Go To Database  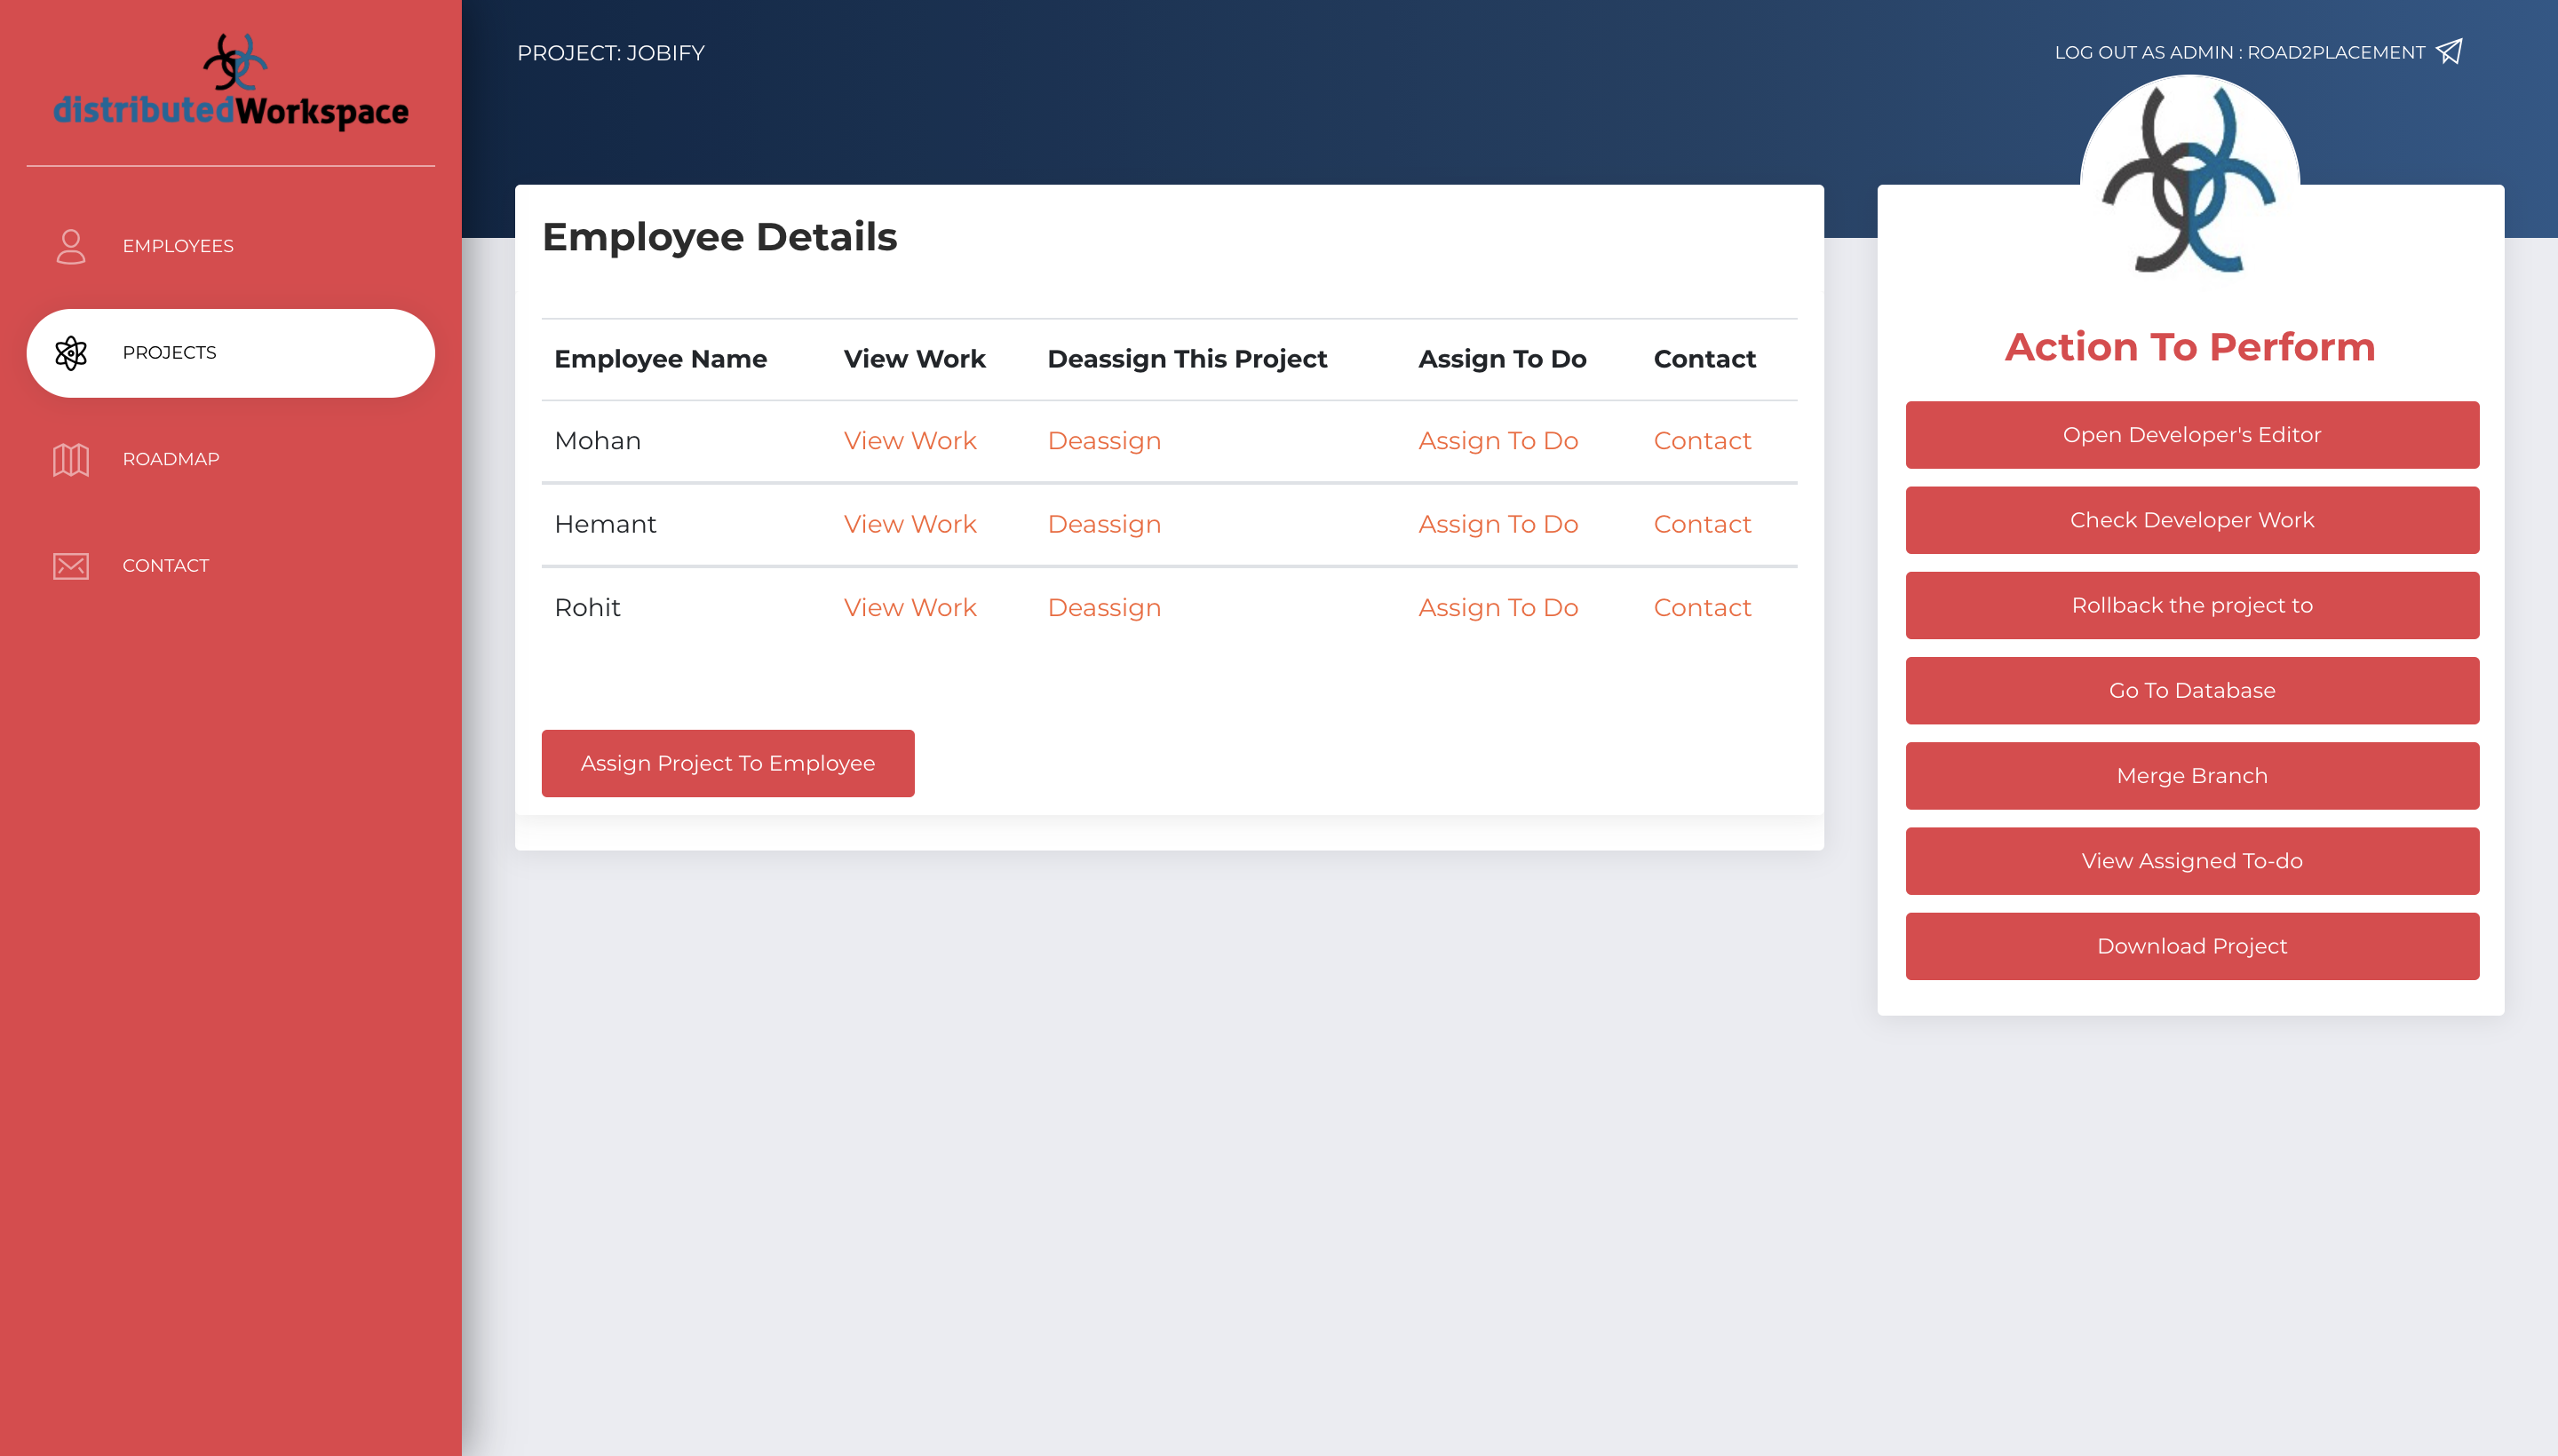[x=2191, y=690]
